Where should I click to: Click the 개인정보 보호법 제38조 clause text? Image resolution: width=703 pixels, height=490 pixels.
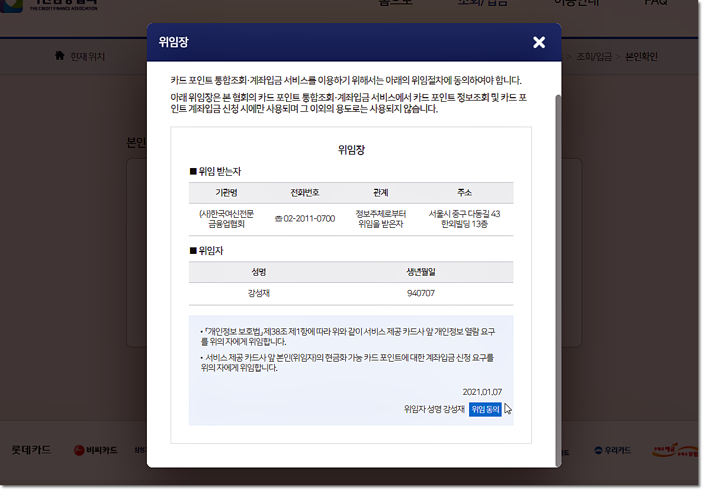point(348,336)
